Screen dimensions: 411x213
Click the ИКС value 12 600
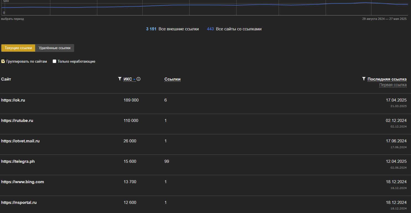tap(130, 203)
